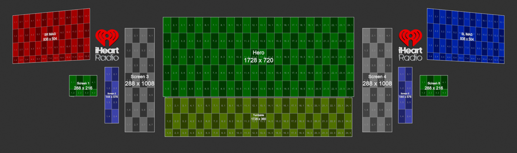The image size is (517, 153).
Task: Select the Screen 2 144 x 576 label
Action: click(x=111, y=95)
